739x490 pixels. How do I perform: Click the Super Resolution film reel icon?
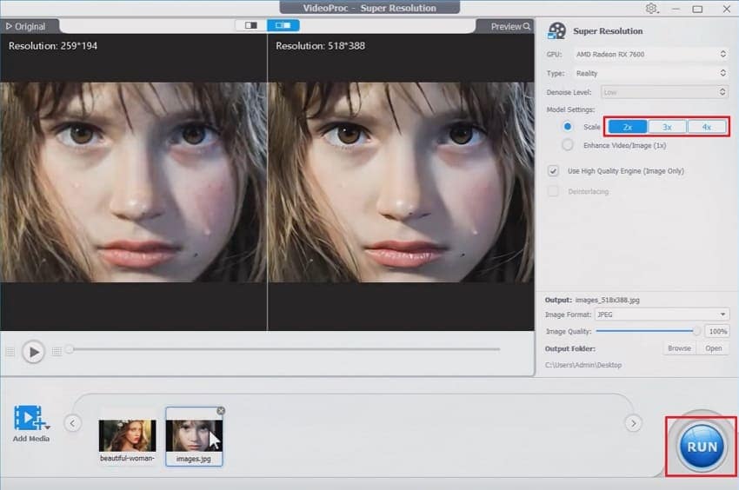tap(557, 31)
